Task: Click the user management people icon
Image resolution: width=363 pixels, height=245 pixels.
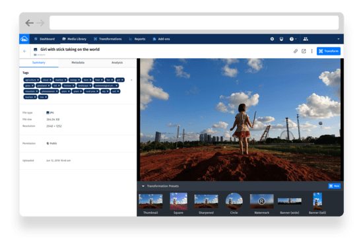Action: point(306,39)
